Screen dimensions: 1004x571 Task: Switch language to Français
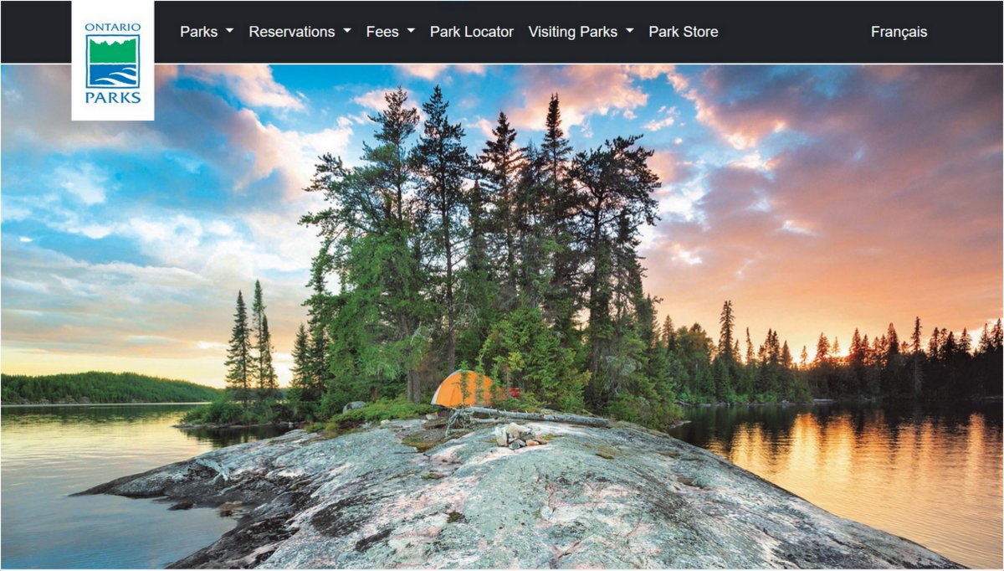point(899,32)
